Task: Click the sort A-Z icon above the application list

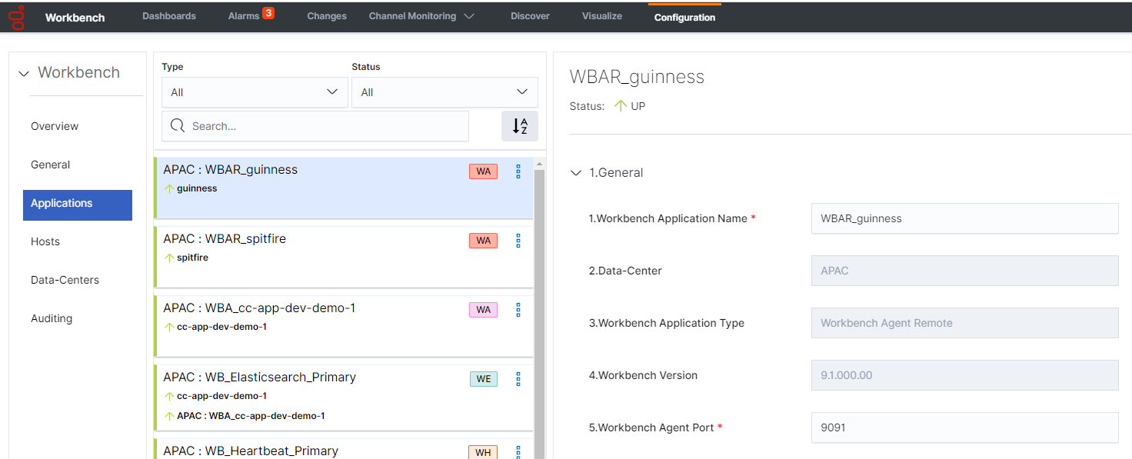Action: (x=520, y=125)
